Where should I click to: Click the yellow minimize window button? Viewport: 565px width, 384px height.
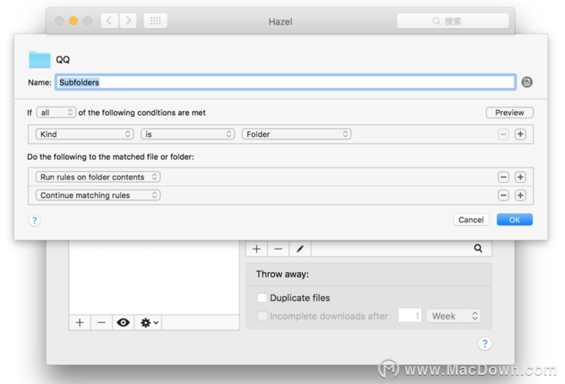pyautogui.click(x=74, y=21)
